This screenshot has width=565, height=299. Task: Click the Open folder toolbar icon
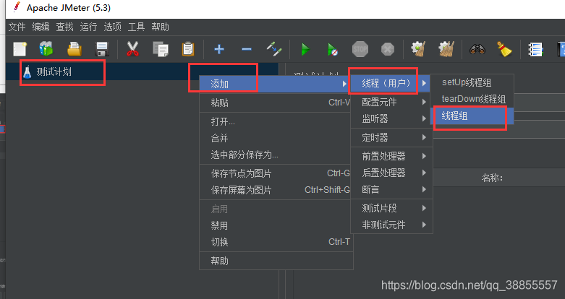75,49
